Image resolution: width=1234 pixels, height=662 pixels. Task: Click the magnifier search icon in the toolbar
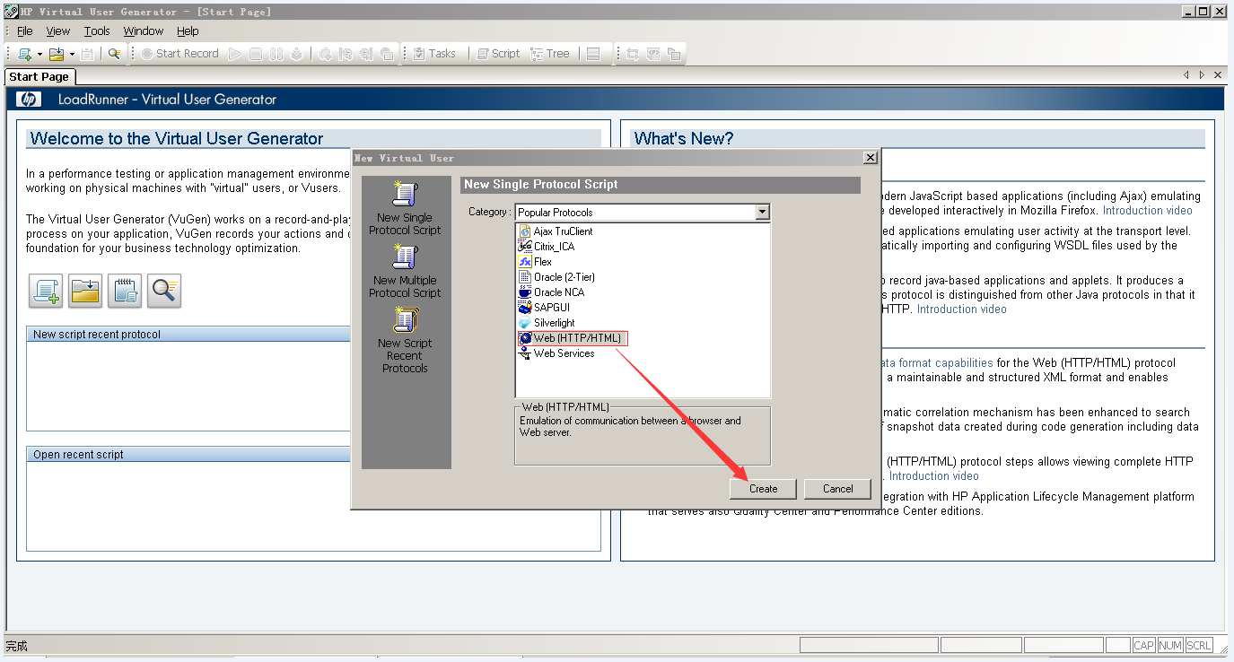click(114, 54)
